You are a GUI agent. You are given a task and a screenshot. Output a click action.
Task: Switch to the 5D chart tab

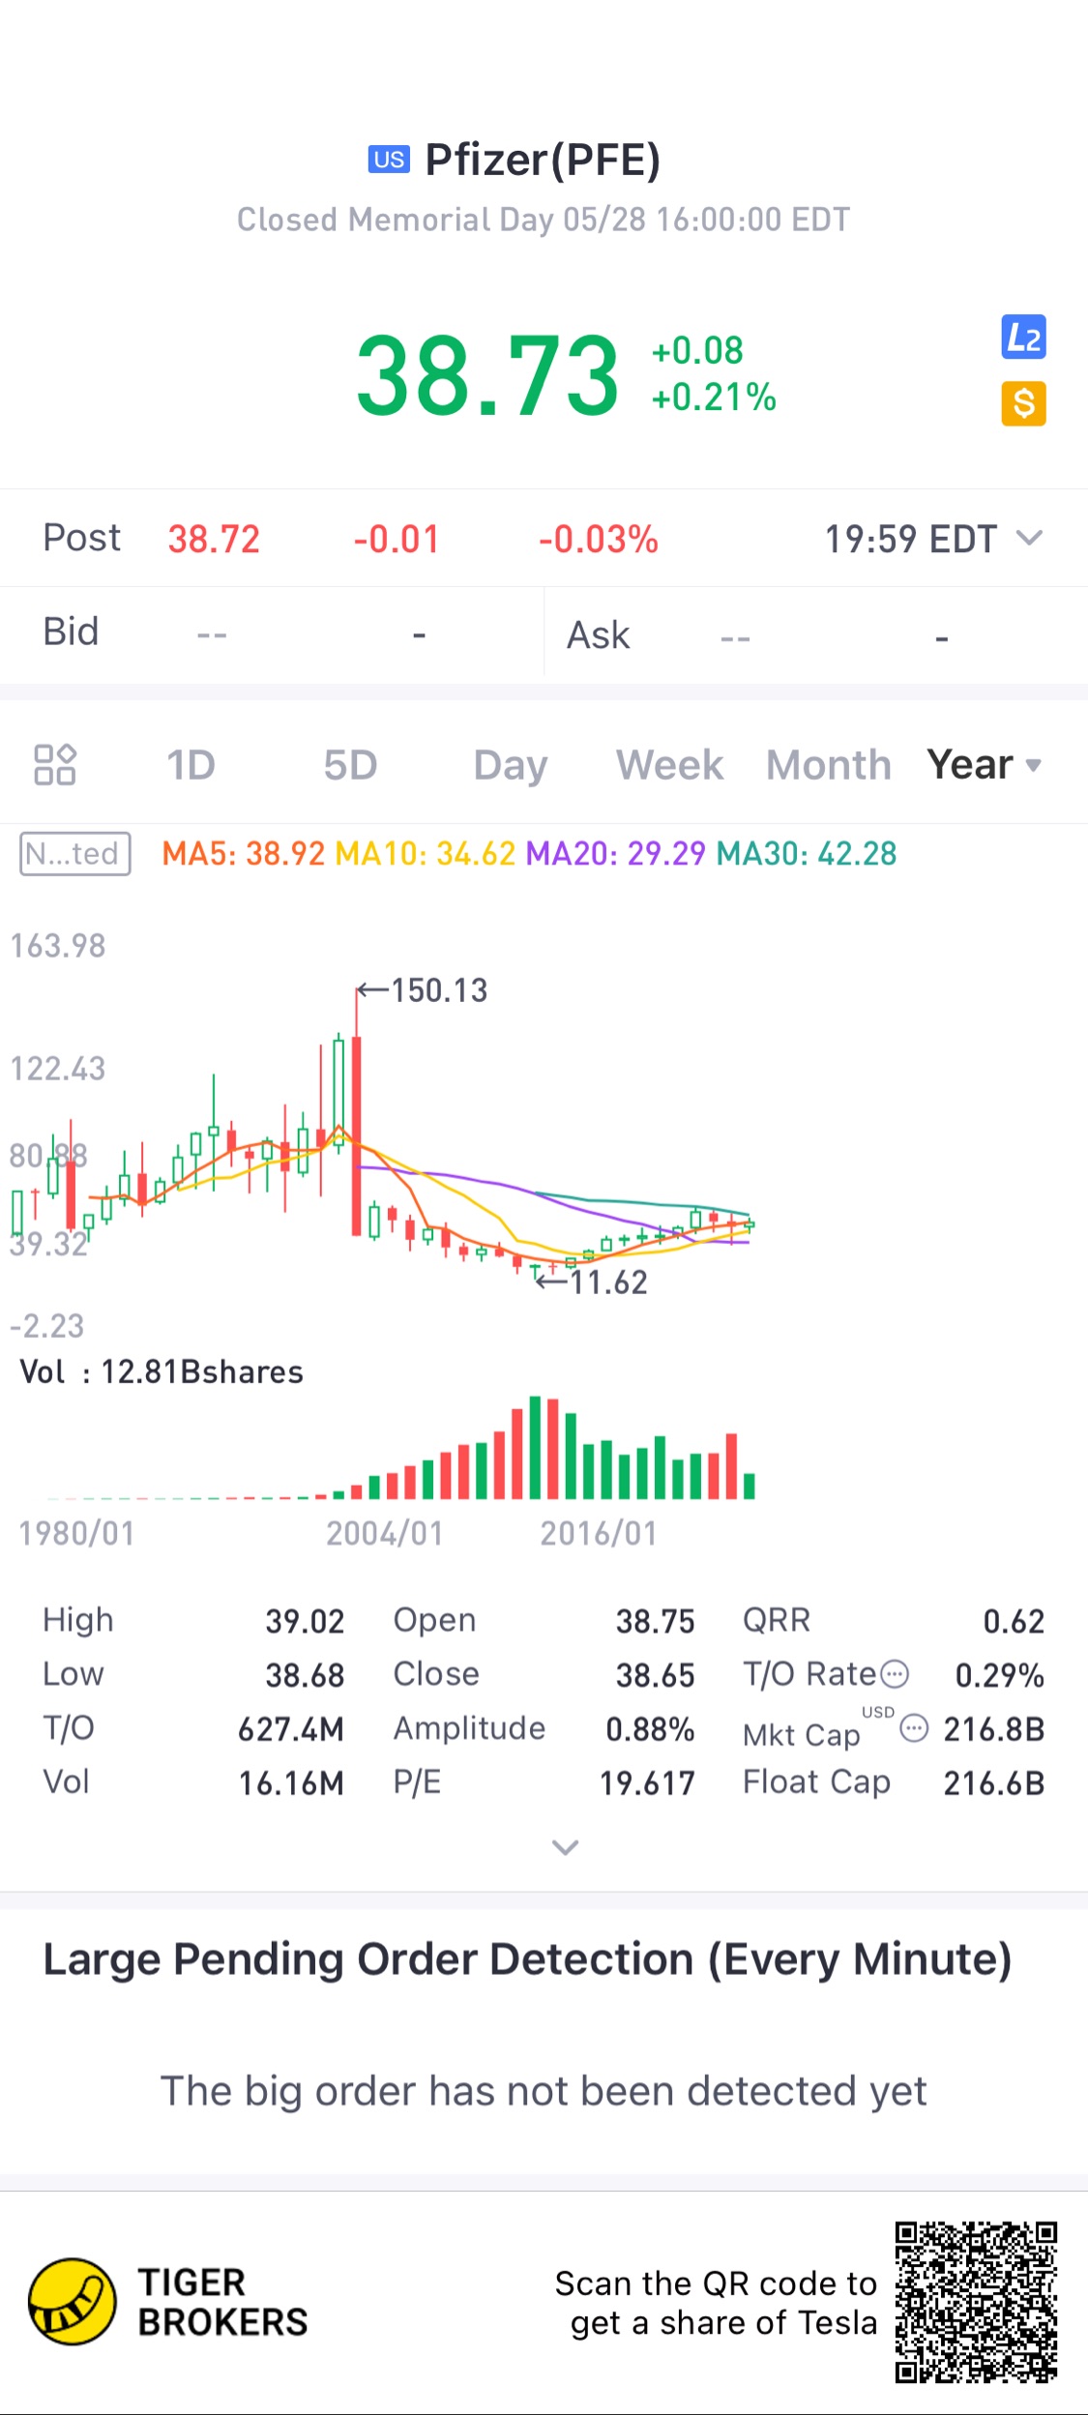(350, 765)
